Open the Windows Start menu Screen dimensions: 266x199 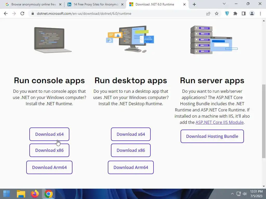pyautogui.click(x=6, y=194)
